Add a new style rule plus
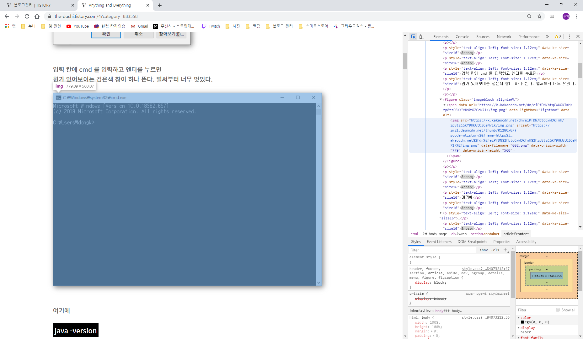 (x=505, y=250)
